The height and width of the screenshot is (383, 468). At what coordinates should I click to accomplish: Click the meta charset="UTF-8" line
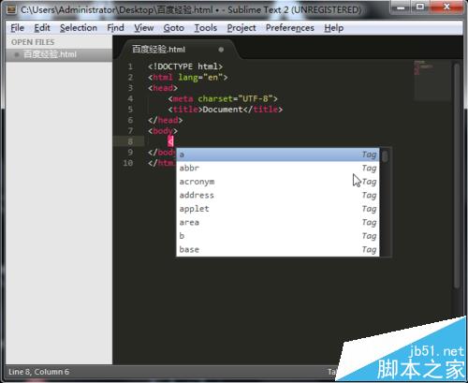223,99
